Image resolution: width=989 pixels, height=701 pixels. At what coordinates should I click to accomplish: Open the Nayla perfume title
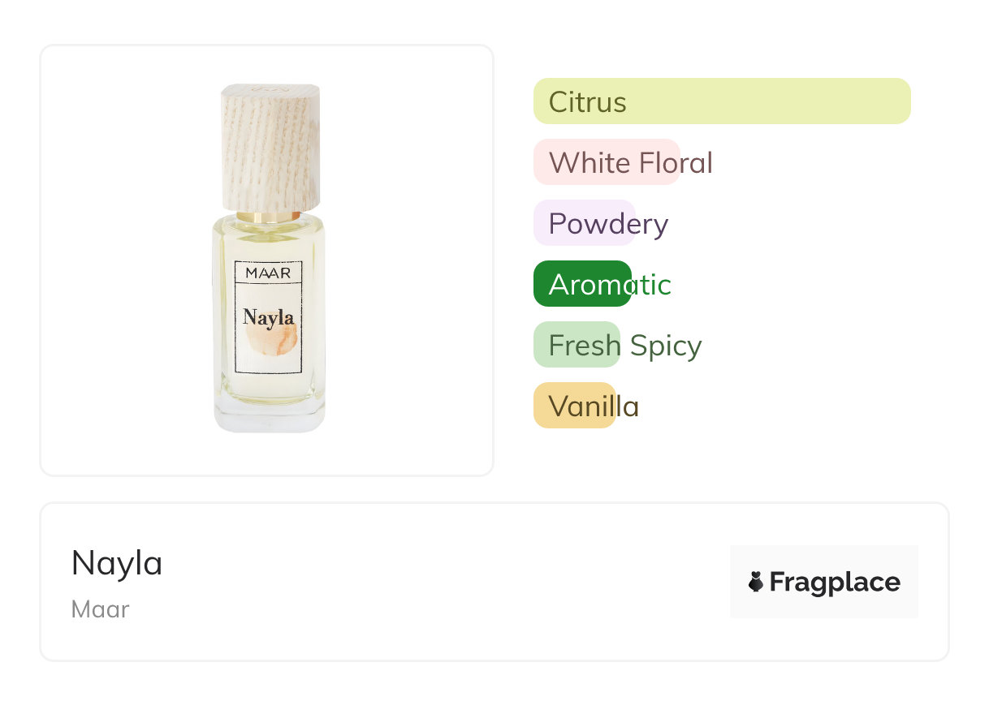(117, 563)
